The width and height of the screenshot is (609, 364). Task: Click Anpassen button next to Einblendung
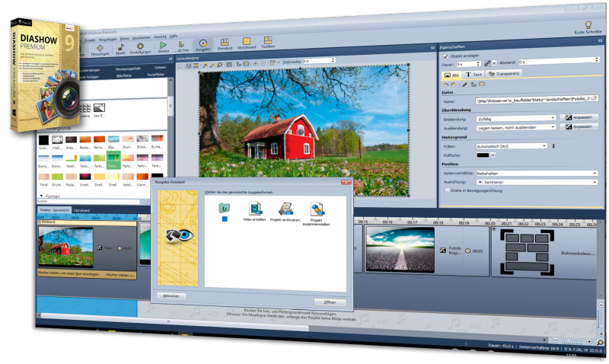[579, 117]
